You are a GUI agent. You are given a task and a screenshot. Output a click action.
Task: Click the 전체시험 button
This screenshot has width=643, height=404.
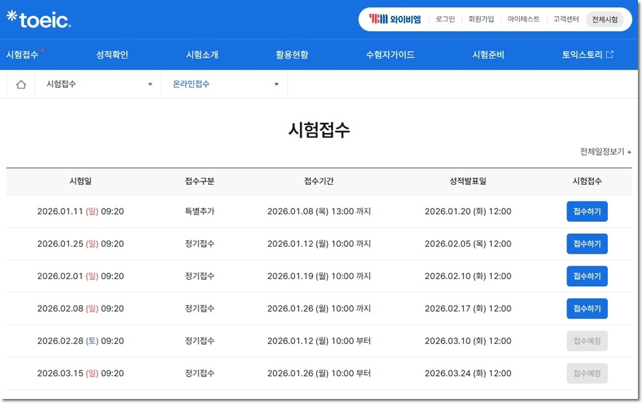coord(605,19)
